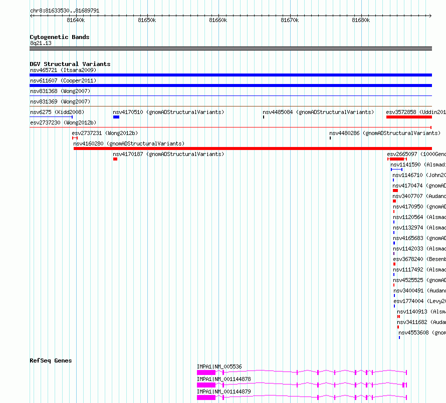The width and height of the screenshot is (446, 403).
Task: Select the 8q21.13 band label
Action: point(41,43)
